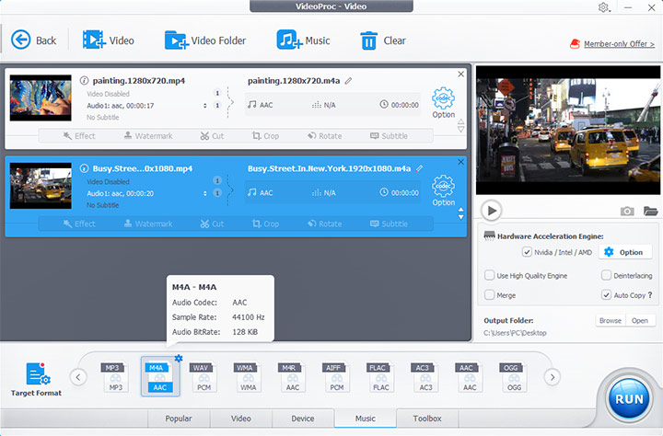Viewport: 663px width, 436px height.
Task: Rename painting.1280x720.m4a with pencil icon
Action: (x=348, y=81)
